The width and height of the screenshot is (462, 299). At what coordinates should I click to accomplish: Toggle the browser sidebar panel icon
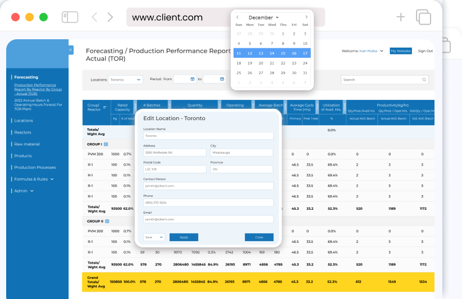70,17
